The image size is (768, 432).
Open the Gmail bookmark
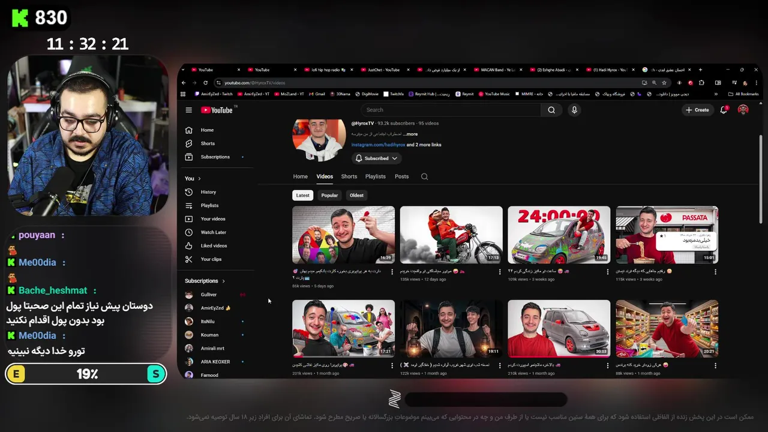tap(316, 94)
